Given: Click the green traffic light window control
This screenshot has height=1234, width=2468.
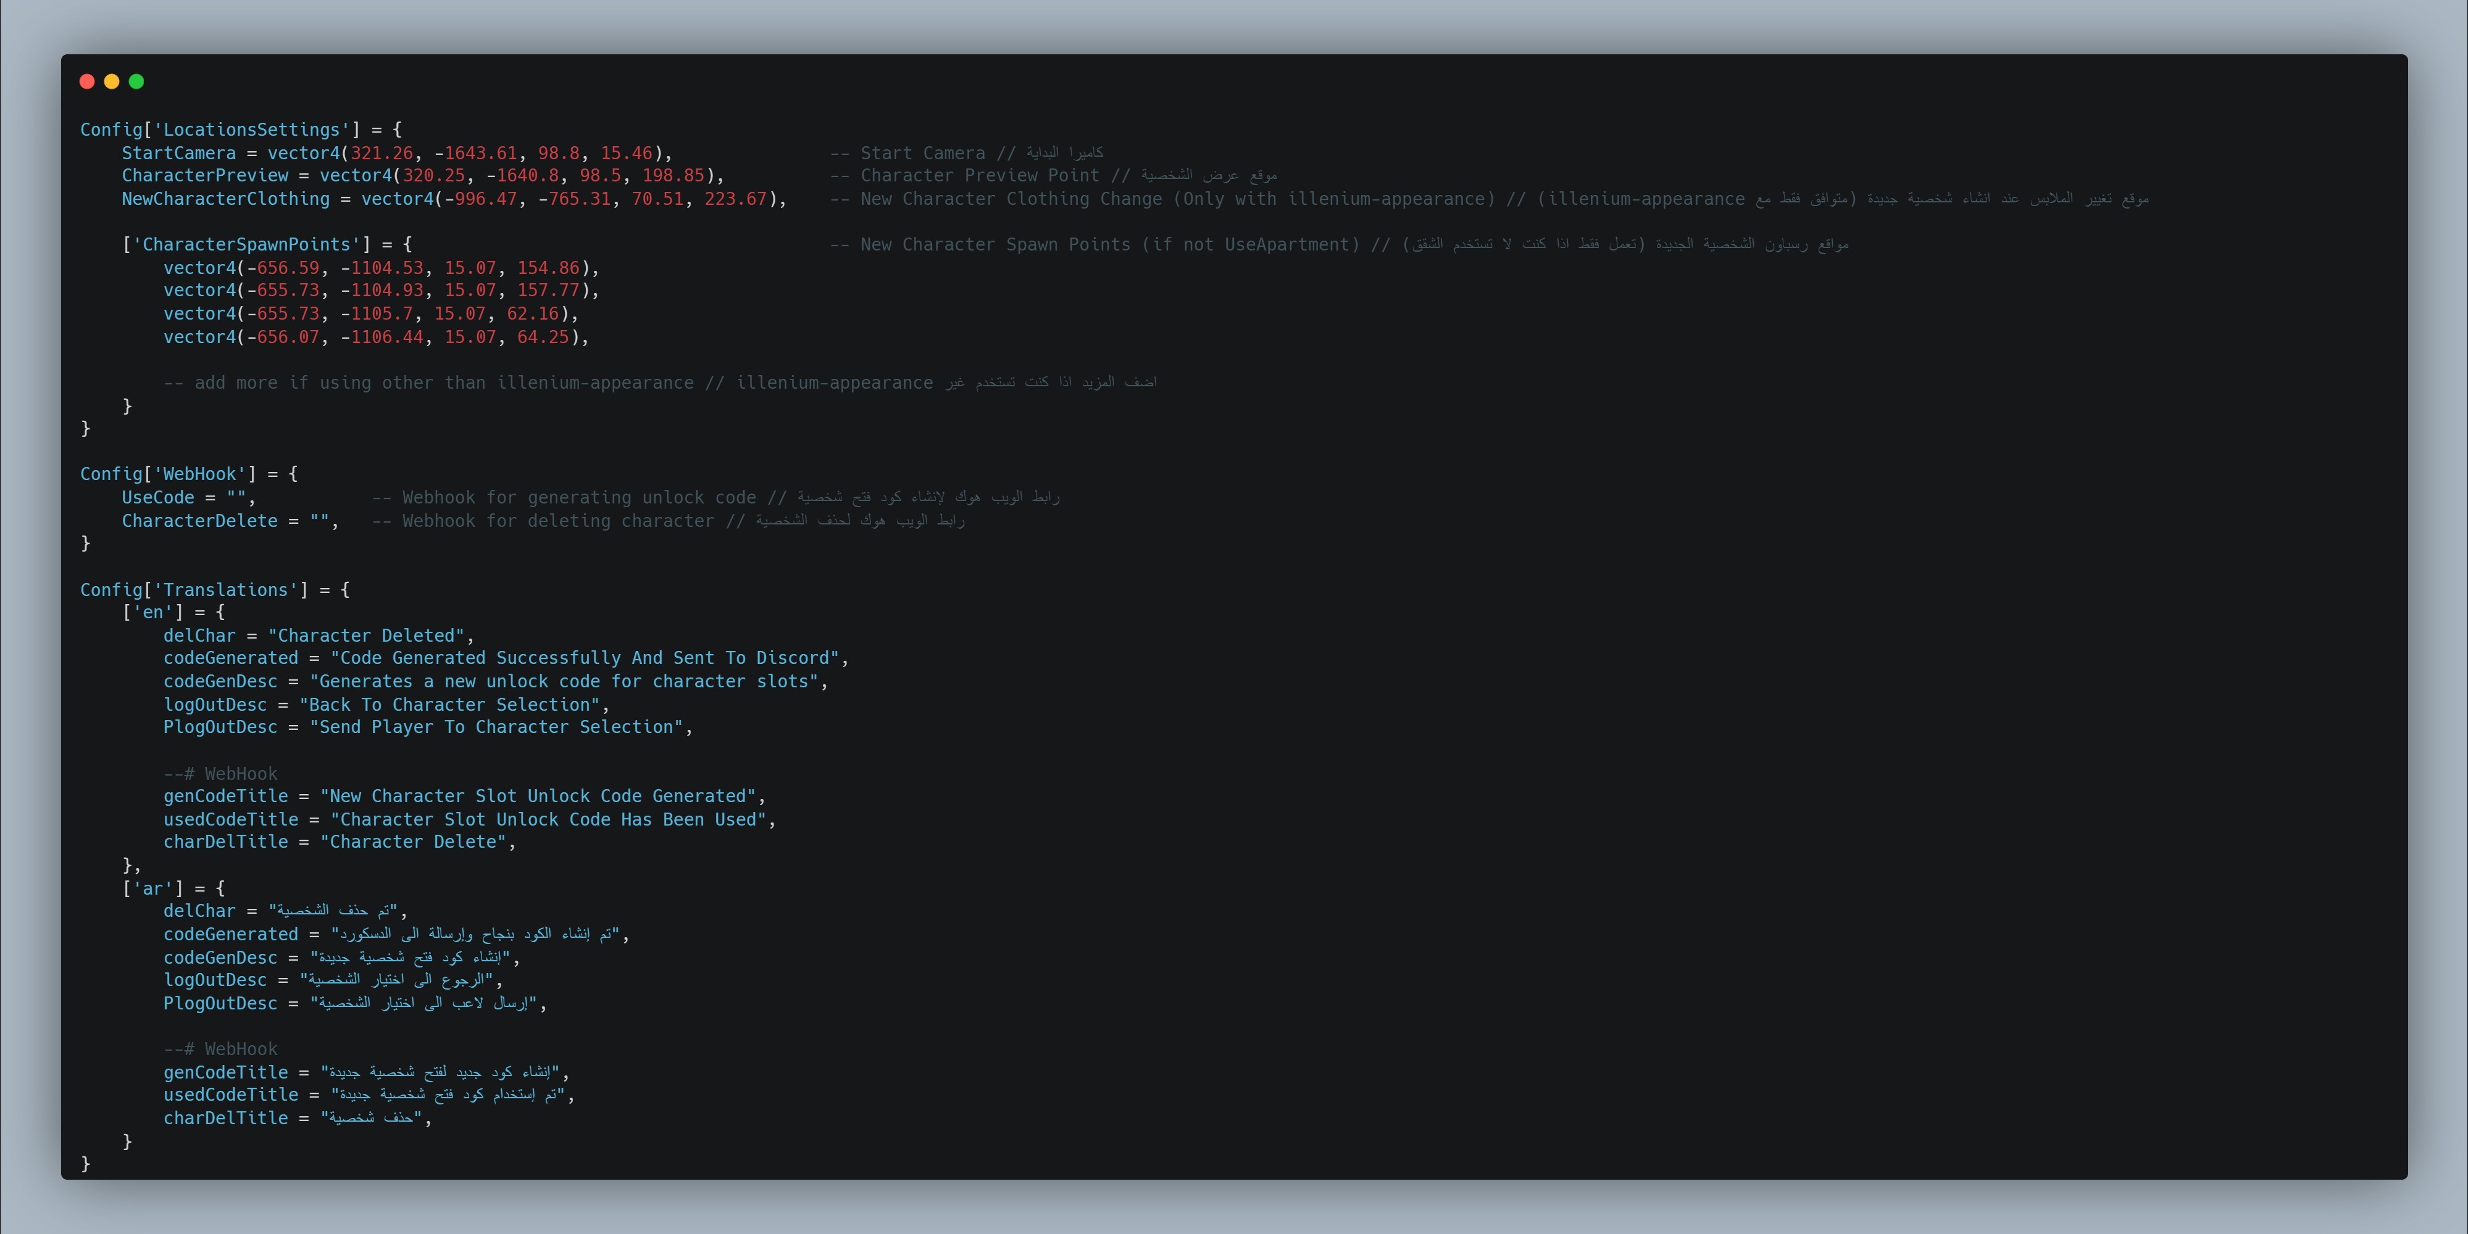Looking at the screenshot, I should (137, 81).
